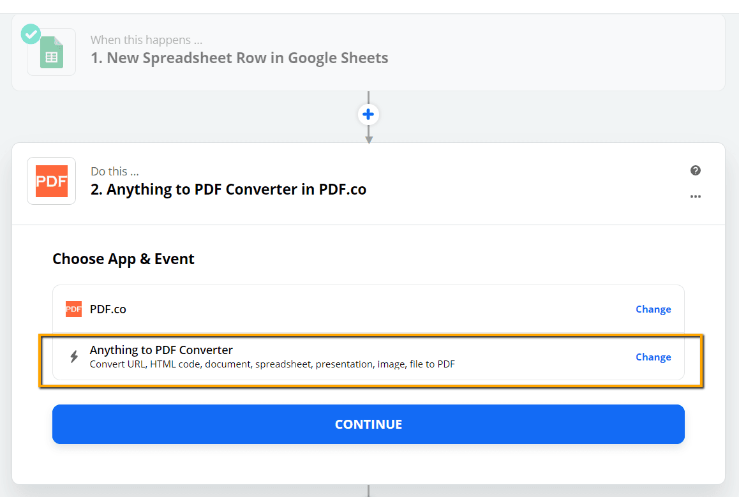Click the lightning bolt event icon

coord(74,357)
